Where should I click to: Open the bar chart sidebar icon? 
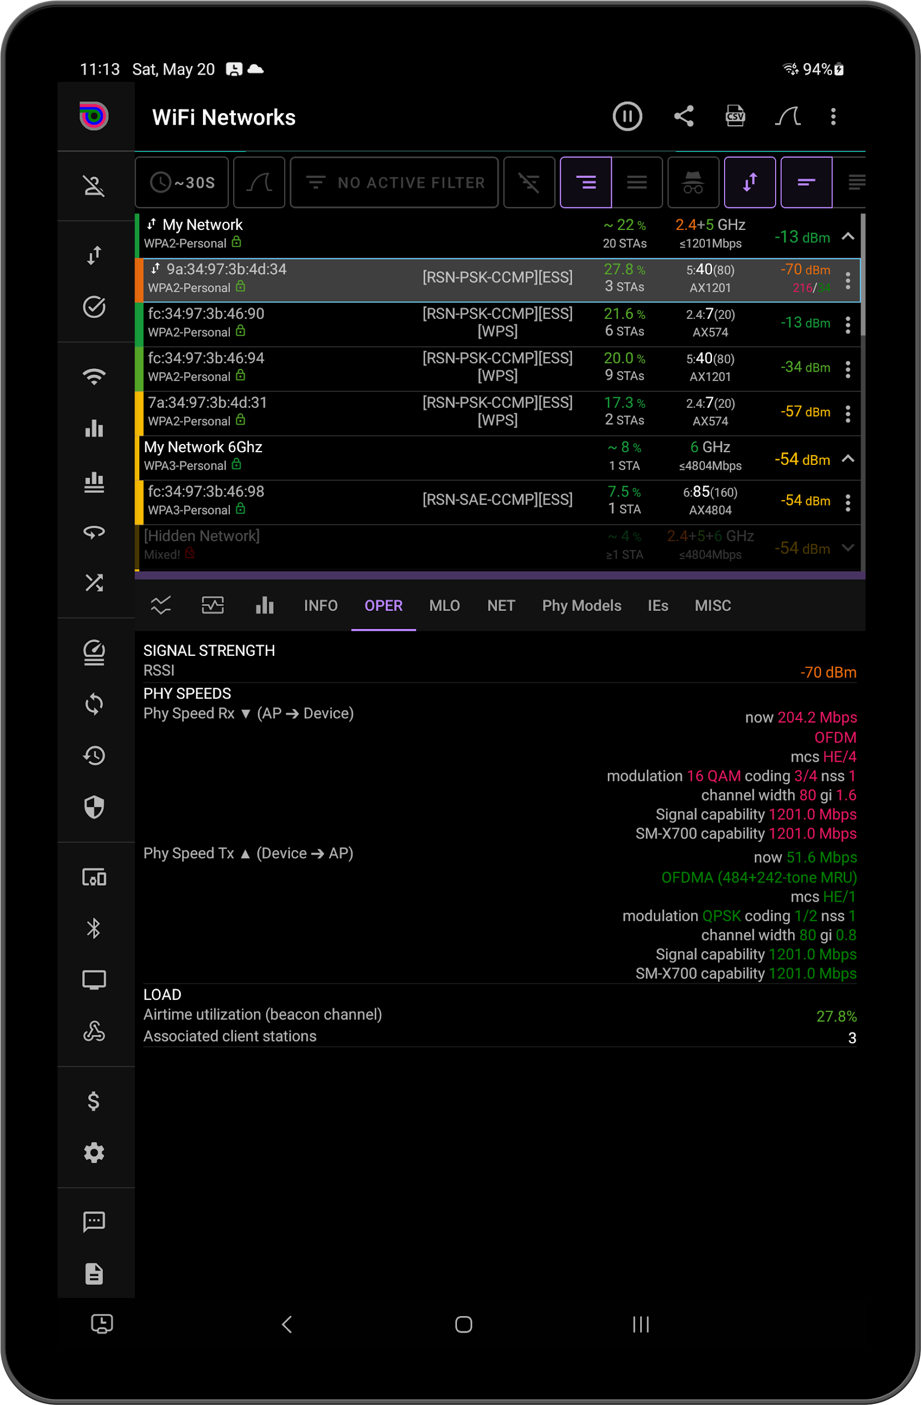click(94, 428)
